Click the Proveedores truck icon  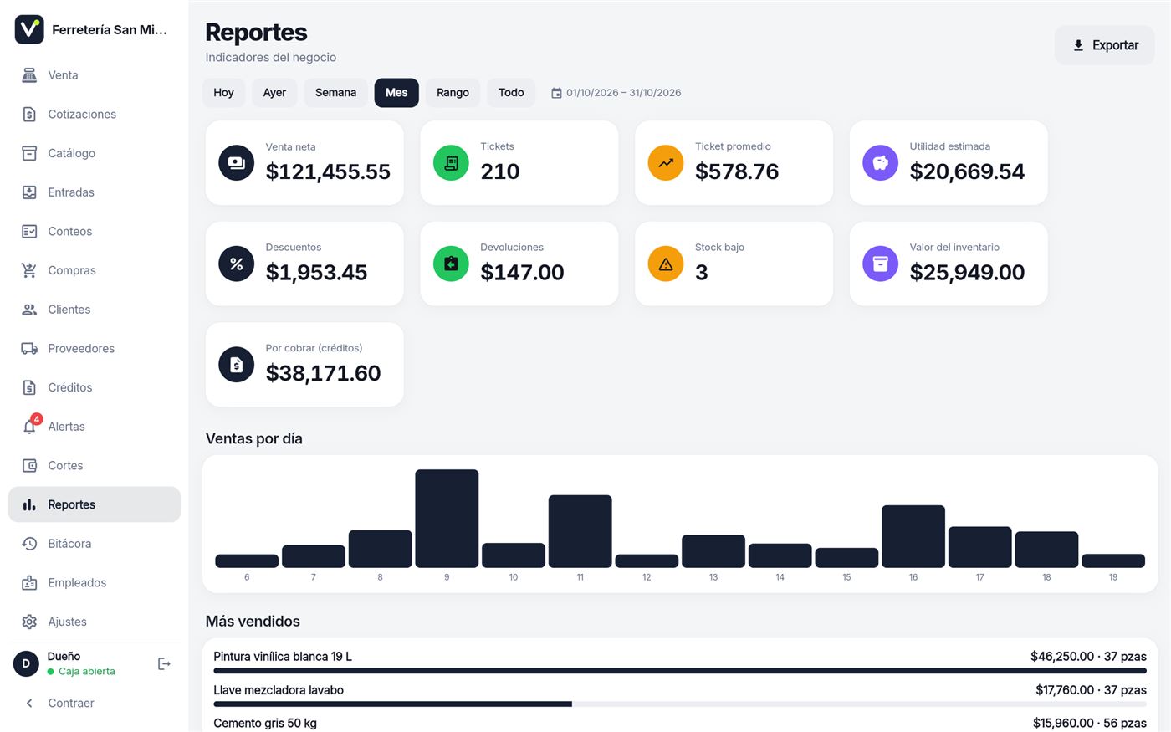pyautogui.click(x=29, y=349)
